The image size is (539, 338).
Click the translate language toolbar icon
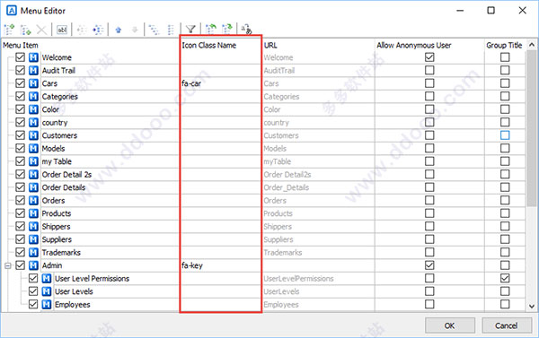[x=246, y=30]
